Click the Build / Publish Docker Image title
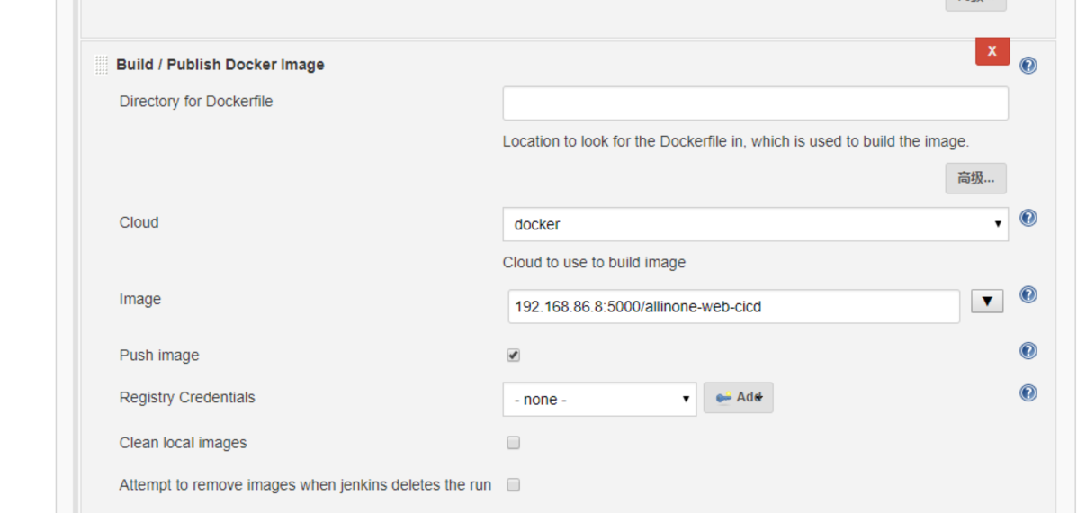This screenshot has height=513, width=1077. pyautogui.click(x=220, y=65)
